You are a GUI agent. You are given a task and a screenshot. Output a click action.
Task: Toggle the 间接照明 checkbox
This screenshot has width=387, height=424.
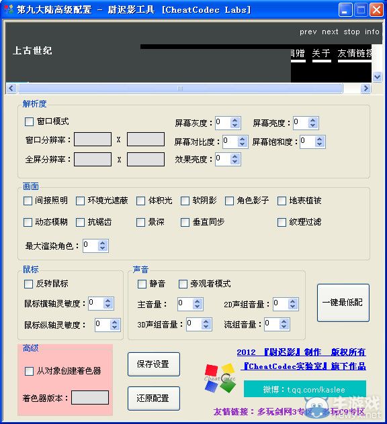click(x=28, y=201)
